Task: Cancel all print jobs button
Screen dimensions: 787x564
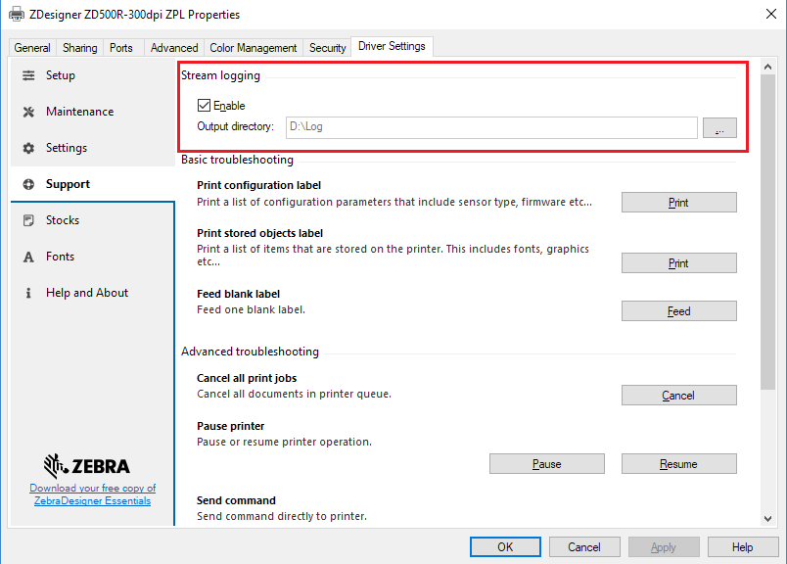Action: (678, 396)
